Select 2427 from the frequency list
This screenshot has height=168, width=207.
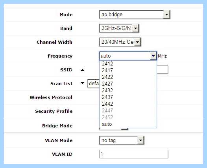tap(128, 84)
